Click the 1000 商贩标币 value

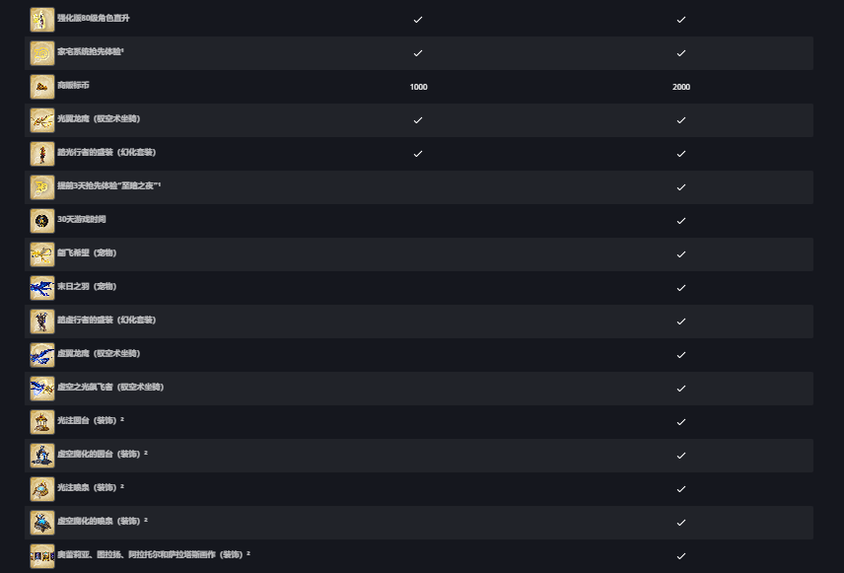418,87
